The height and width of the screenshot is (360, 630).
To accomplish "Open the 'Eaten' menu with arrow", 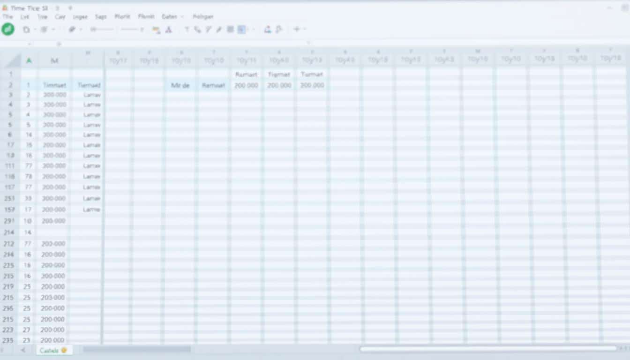I will [x=172, y=16].
